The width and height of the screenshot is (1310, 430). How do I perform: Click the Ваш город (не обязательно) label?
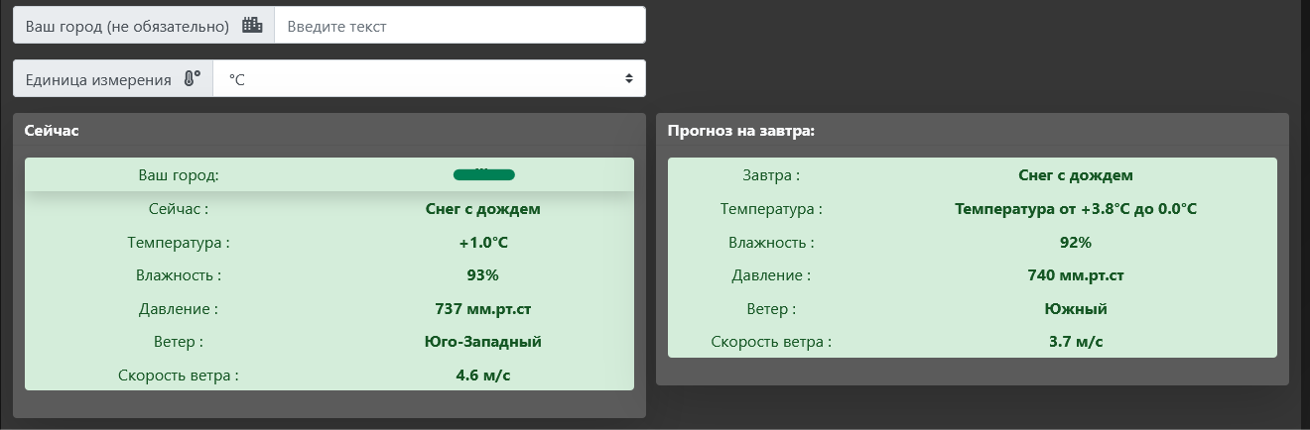tap(127, 26)
